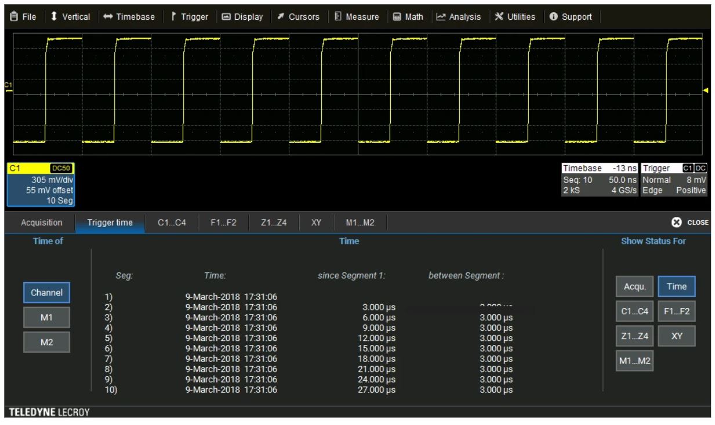Select segment row 1)
The height and width of the screenshot is (425, 715).
[107, 298]
